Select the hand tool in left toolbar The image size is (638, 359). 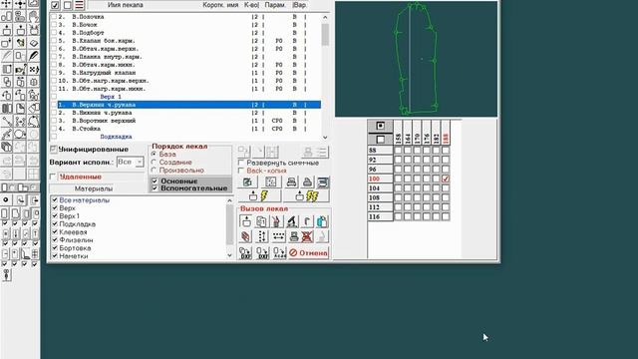click(x=33, y=16)
